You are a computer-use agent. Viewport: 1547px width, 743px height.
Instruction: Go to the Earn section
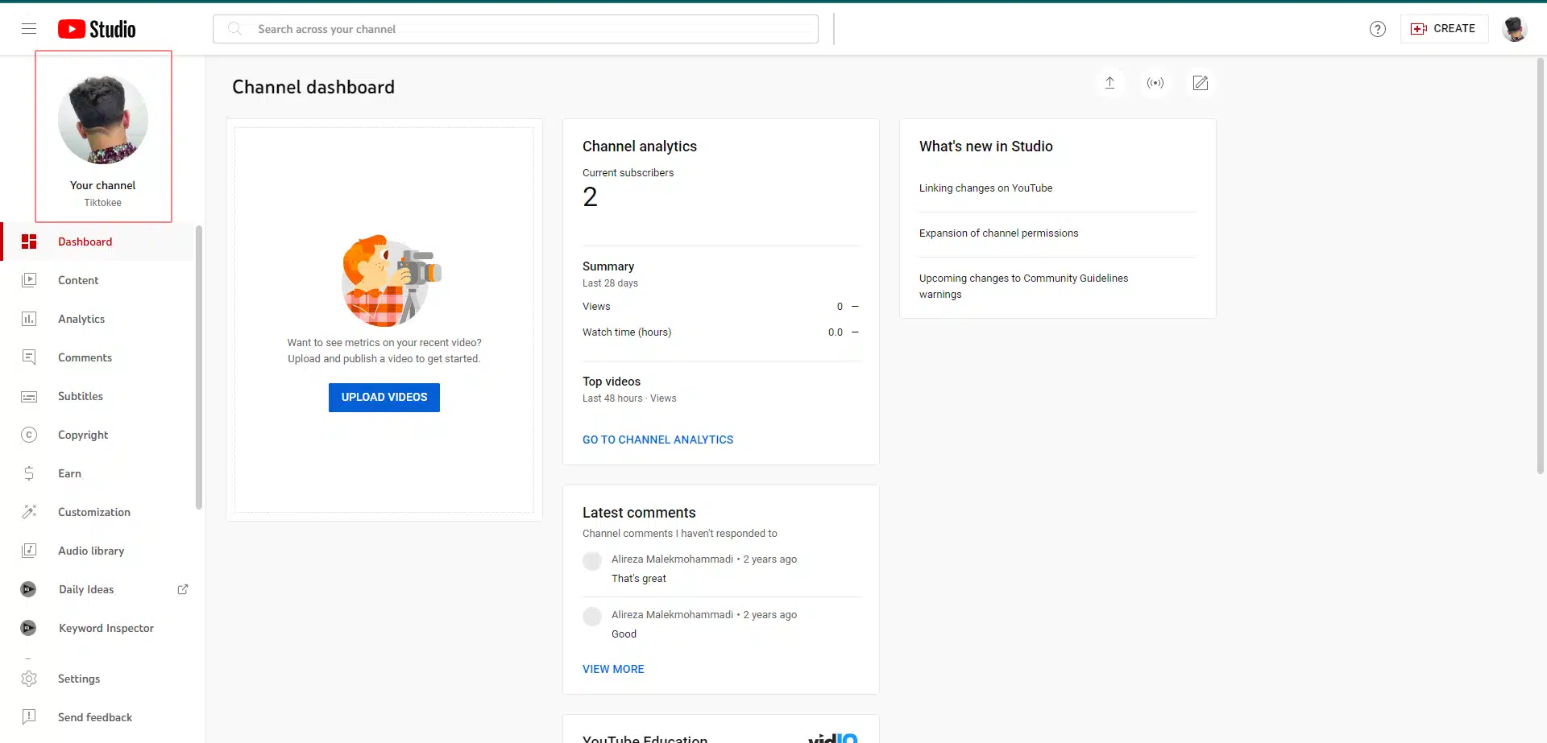(x=69, y=473)
